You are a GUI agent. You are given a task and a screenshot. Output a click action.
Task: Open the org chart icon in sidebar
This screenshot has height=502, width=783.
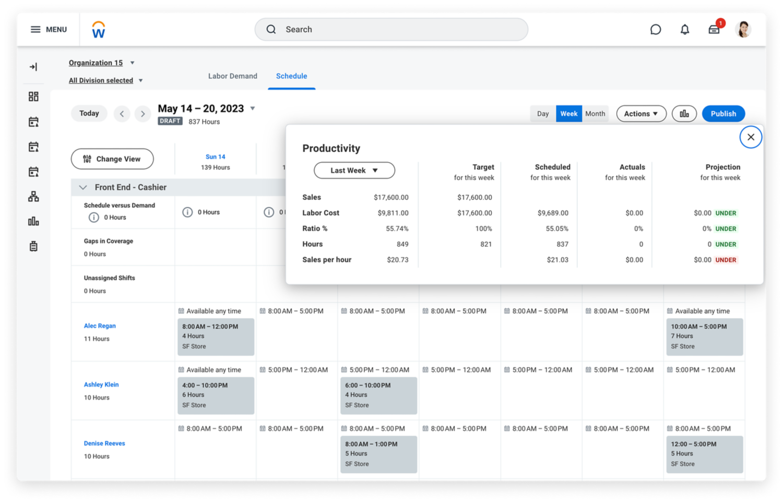pyautogui.click(x=33, y=197)
